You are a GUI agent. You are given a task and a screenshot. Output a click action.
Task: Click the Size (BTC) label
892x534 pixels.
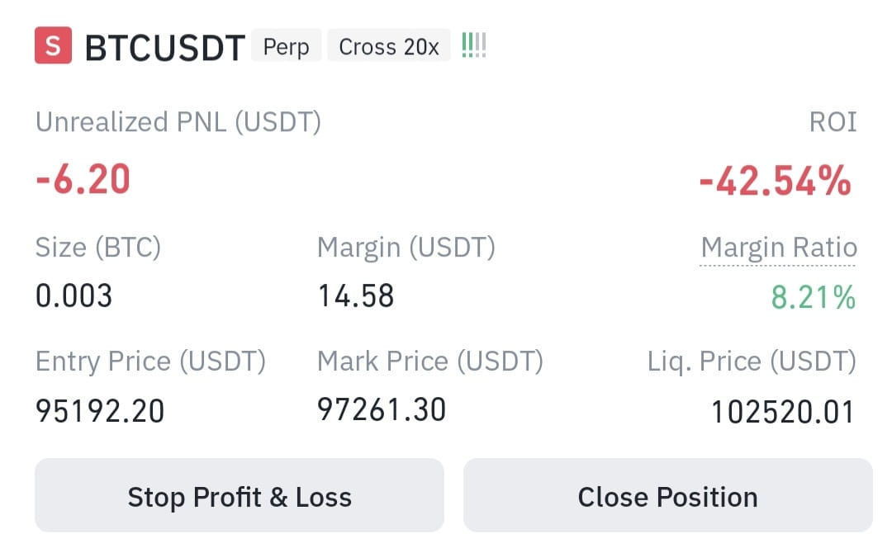(x=97, y=248)
